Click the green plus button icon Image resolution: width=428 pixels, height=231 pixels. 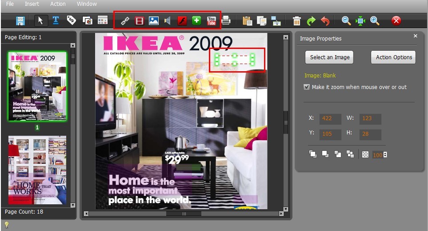pyautogui.click(x=196, y=21)
